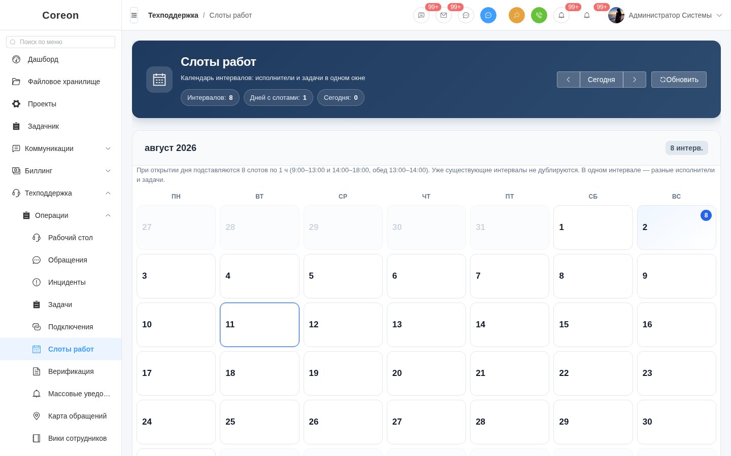This screenshot has height=456, width=731.
Task: Click the Техподдержка breadcrumb
Action: coord(173,15)
